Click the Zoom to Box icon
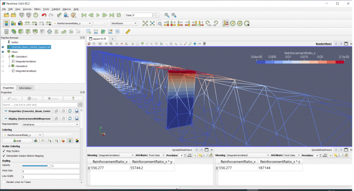 159,23
